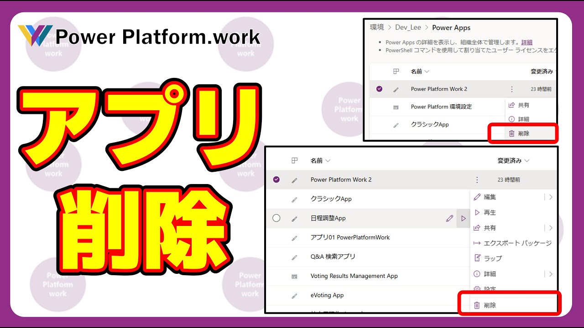Screen dimensions: 584x328
Task: Expand the 詳細 submenu arrow in lower menu
Action: pyautogui.click(x=551, y=274)
